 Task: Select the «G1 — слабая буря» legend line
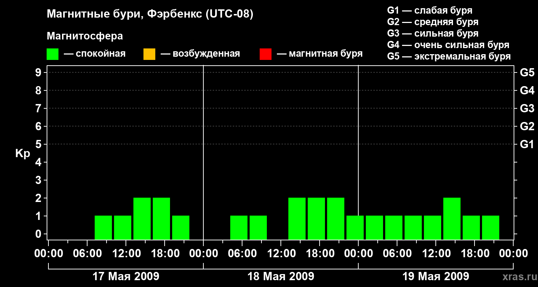tap(430, 10)
